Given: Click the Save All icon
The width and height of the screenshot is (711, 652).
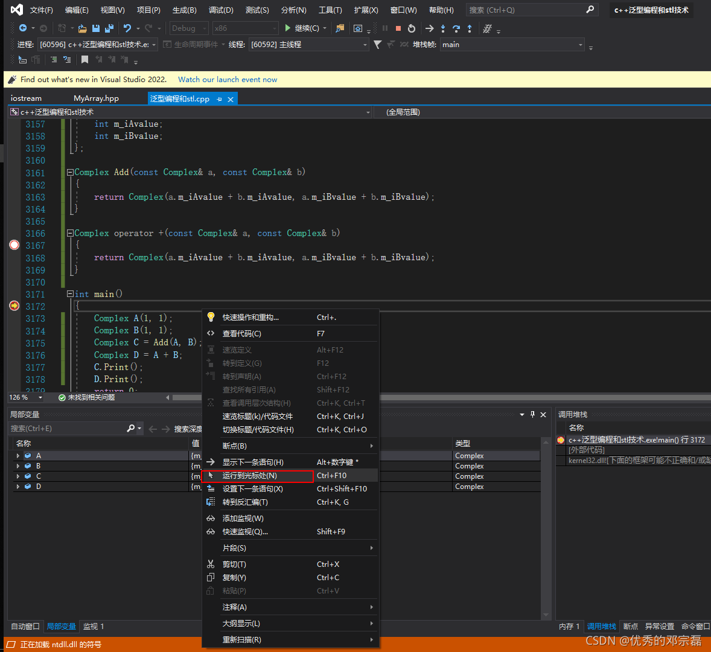Looking at the screenshot, I should pos(109,28).
